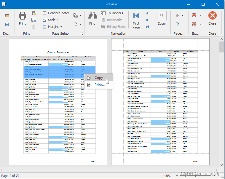Click the "40%" zoom value
The image size is (225, 179).
coord(168,176)
